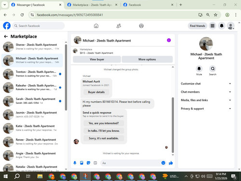Open the Groups icon in top navigation
Viewport: 241px width, 181px height.
tap(141, 26)
